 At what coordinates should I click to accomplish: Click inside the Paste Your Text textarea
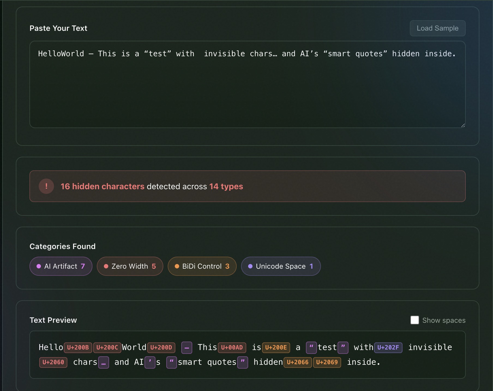coord(247,84)
